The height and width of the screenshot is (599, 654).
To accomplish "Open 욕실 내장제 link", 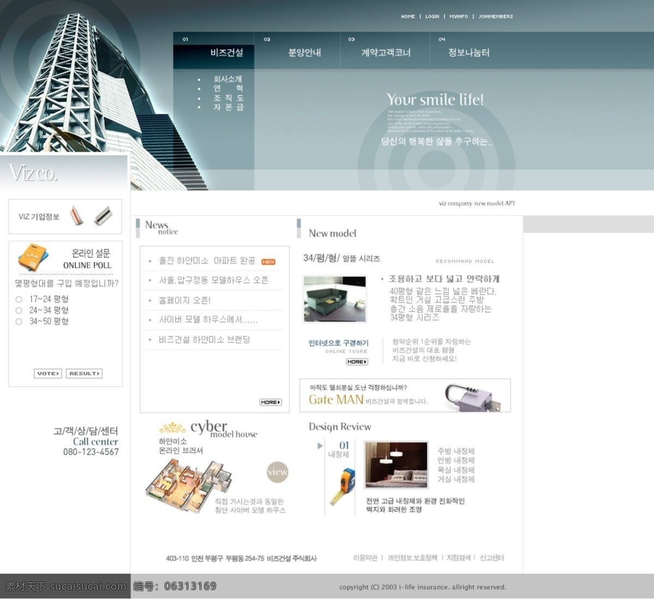I will click(456, 470).
